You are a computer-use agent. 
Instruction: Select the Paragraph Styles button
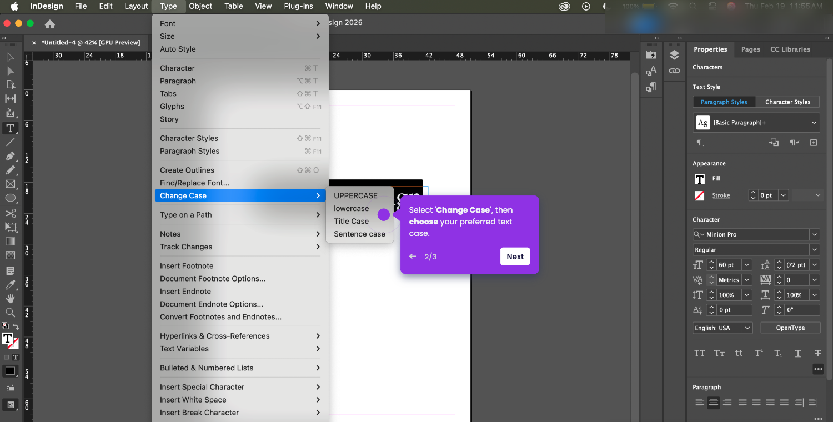pos(724,102)
